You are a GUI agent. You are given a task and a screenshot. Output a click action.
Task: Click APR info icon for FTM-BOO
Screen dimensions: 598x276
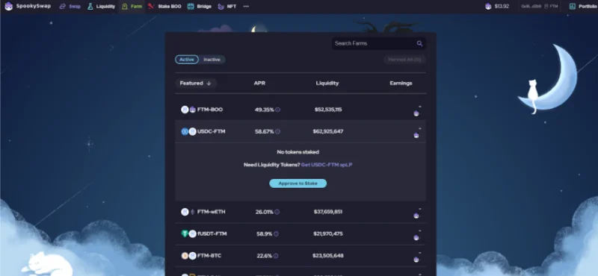[277, 110]
